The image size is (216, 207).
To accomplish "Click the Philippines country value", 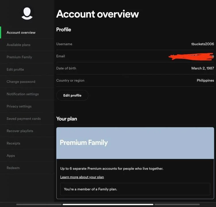I will 205,80.
